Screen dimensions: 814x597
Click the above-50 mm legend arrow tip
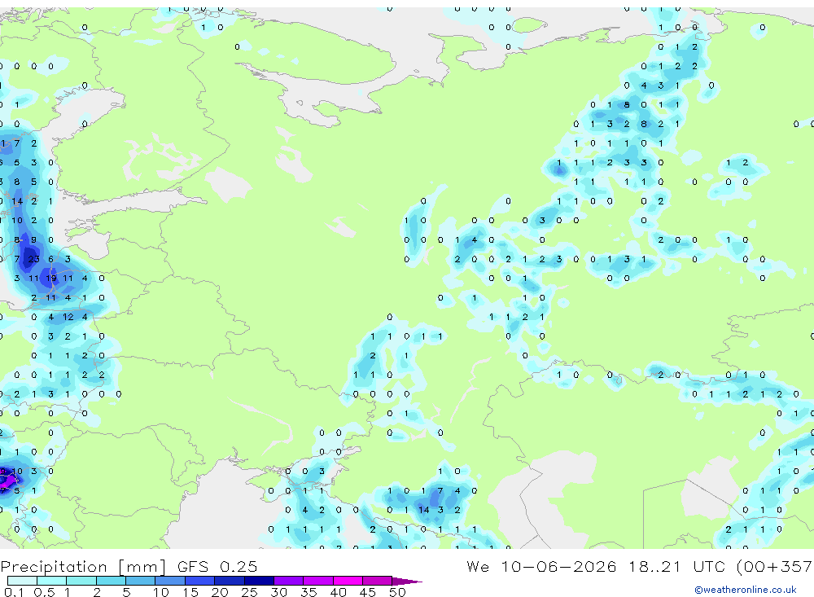[407, 581]
